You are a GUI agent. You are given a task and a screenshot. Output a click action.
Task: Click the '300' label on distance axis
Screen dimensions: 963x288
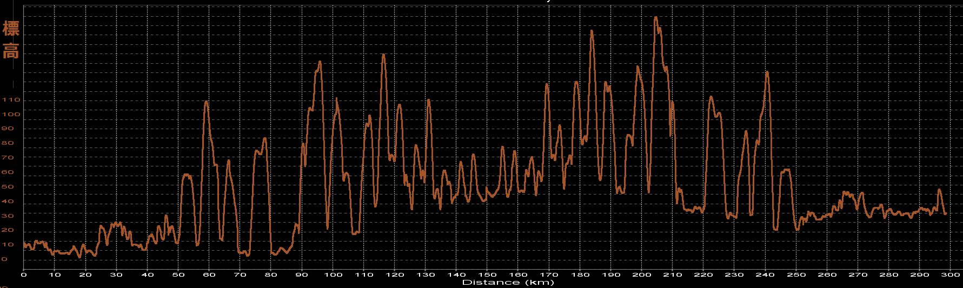point(951,274)
